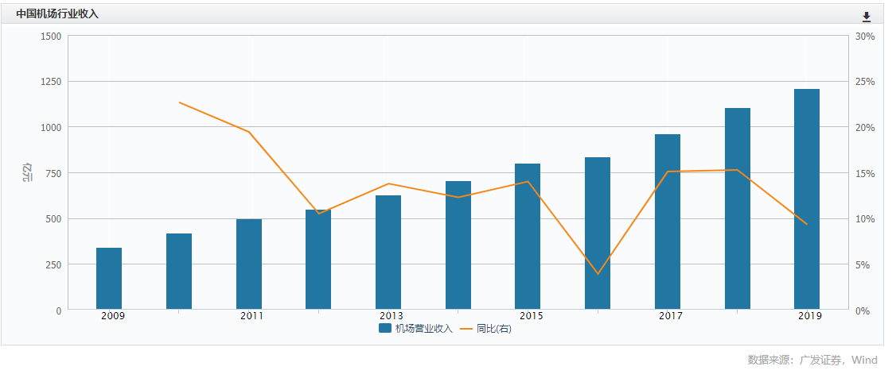This screenshot has height=378, width=896.
Task: Click the download icon in chart header
Action: tap(867, 17)
